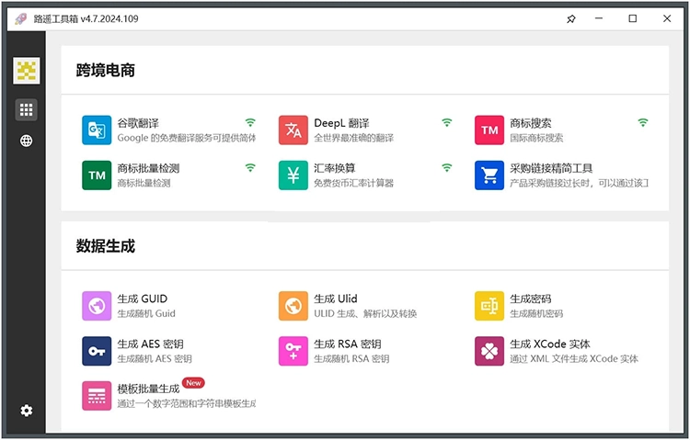Switch to the sidebar grid apps view
The height and width of the screenshot is (440, 690).
pyautogui.click(x=27, y=110)
